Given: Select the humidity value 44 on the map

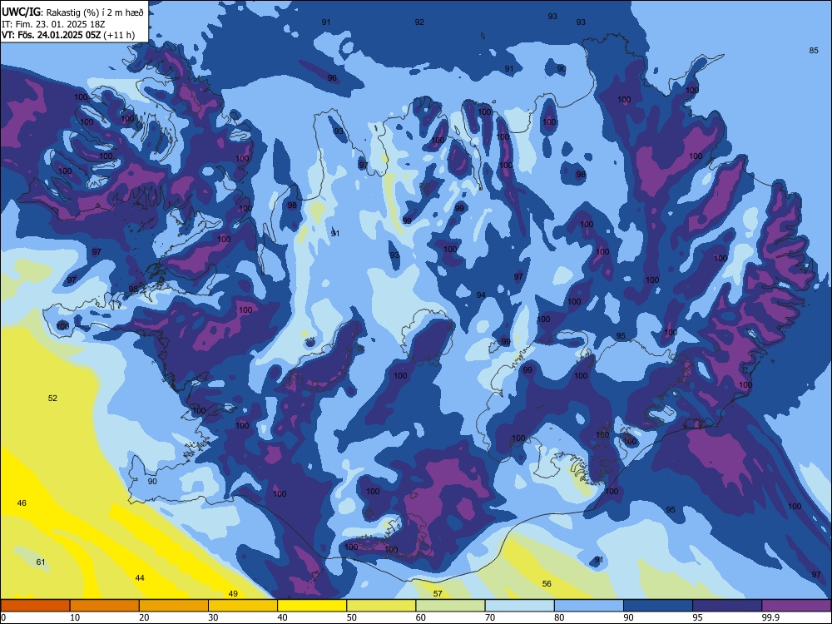Looking at the screenshot, I should coord(140,578).
